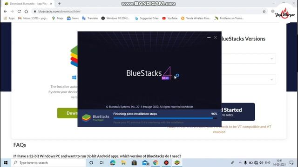Open the clock and date flyout
298x167 pixels.
tap(279, 163)
